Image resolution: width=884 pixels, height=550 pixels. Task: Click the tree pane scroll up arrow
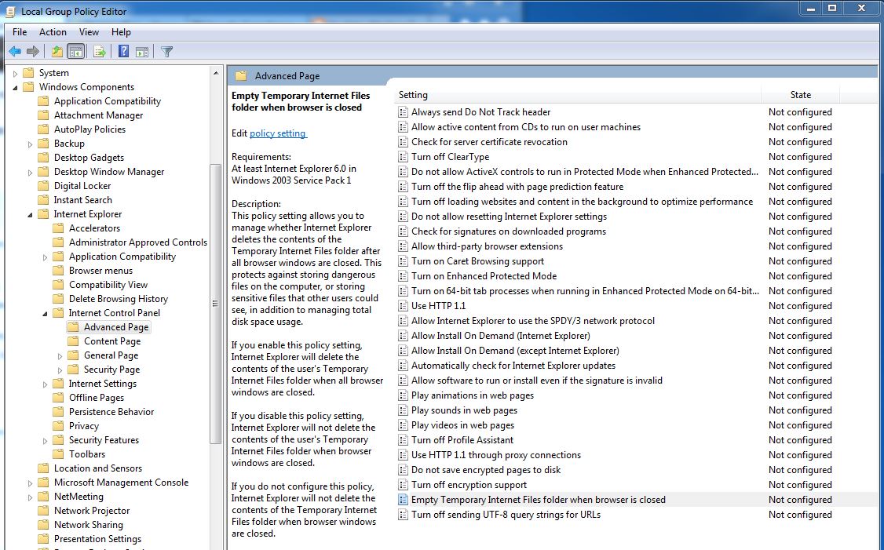click(x=215, y=73)
